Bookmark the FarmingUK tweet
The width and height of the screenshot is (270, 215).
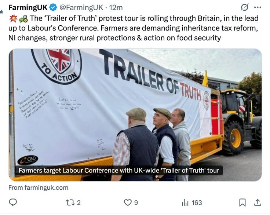click(x=242, y=203)
